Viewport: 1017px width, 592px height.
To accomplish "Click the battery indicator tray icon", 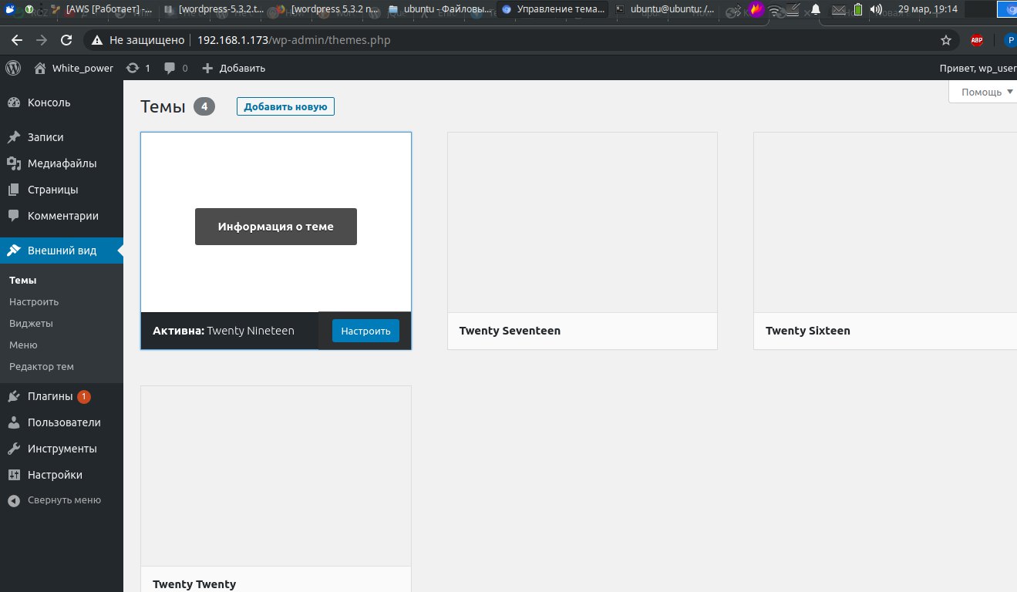I will 858,10.
